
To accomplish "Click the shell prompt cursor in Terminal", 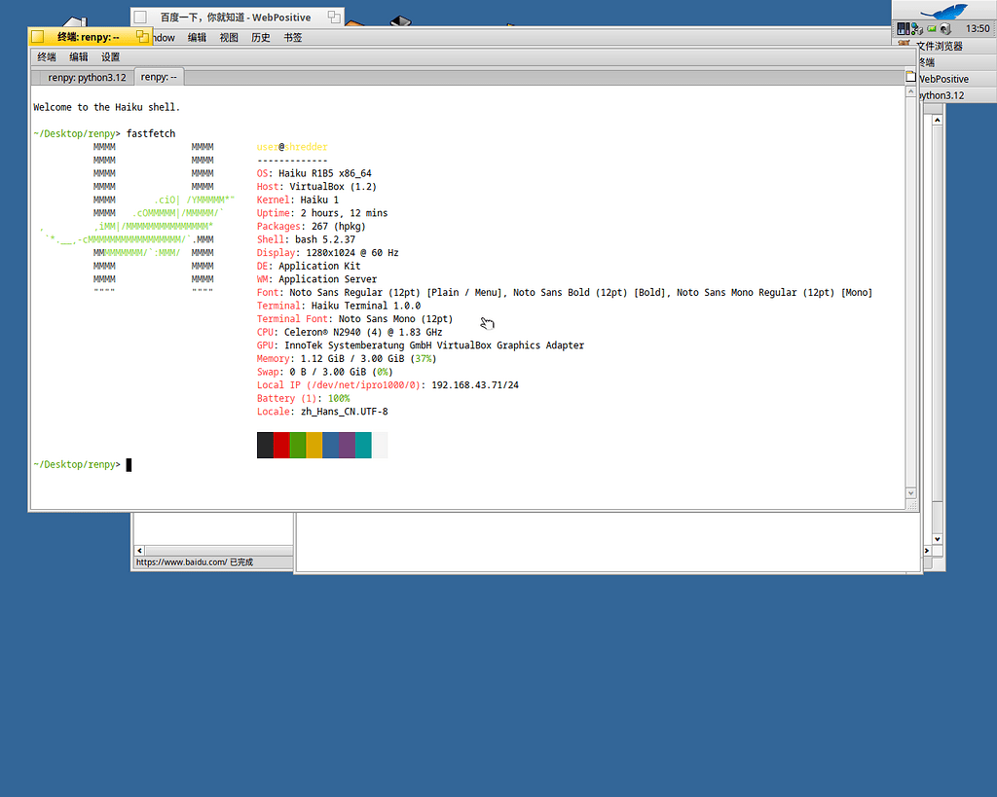I will [128, 464].
